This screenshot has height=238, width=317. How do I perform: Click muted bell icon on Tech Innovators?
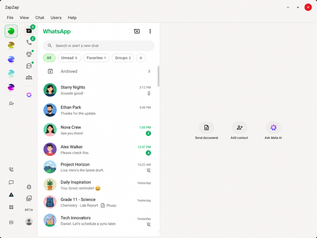point(149,224)
